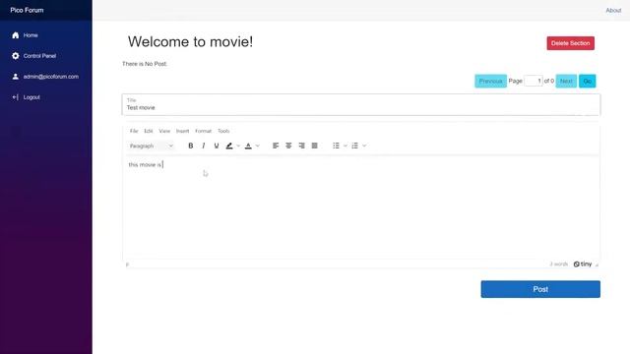
Task: Open the Tools menu in editor
Action: click(x=223, y=131)
